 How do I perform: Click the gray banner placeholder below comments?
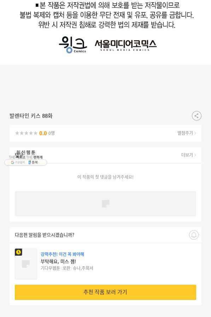[105, 204]
